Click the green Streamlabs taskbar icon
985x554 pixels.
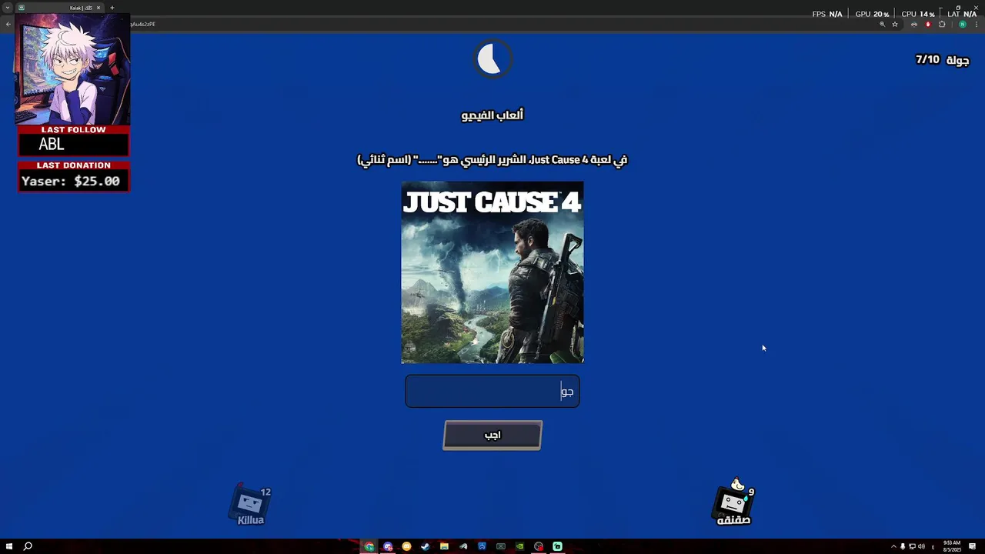[557, 546]
